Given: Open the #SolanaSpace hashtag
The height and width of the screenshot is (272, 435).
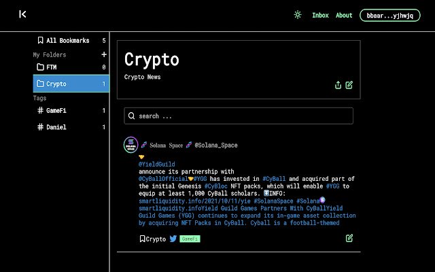Looking at the screenshot, I should [x=273, y=201].
